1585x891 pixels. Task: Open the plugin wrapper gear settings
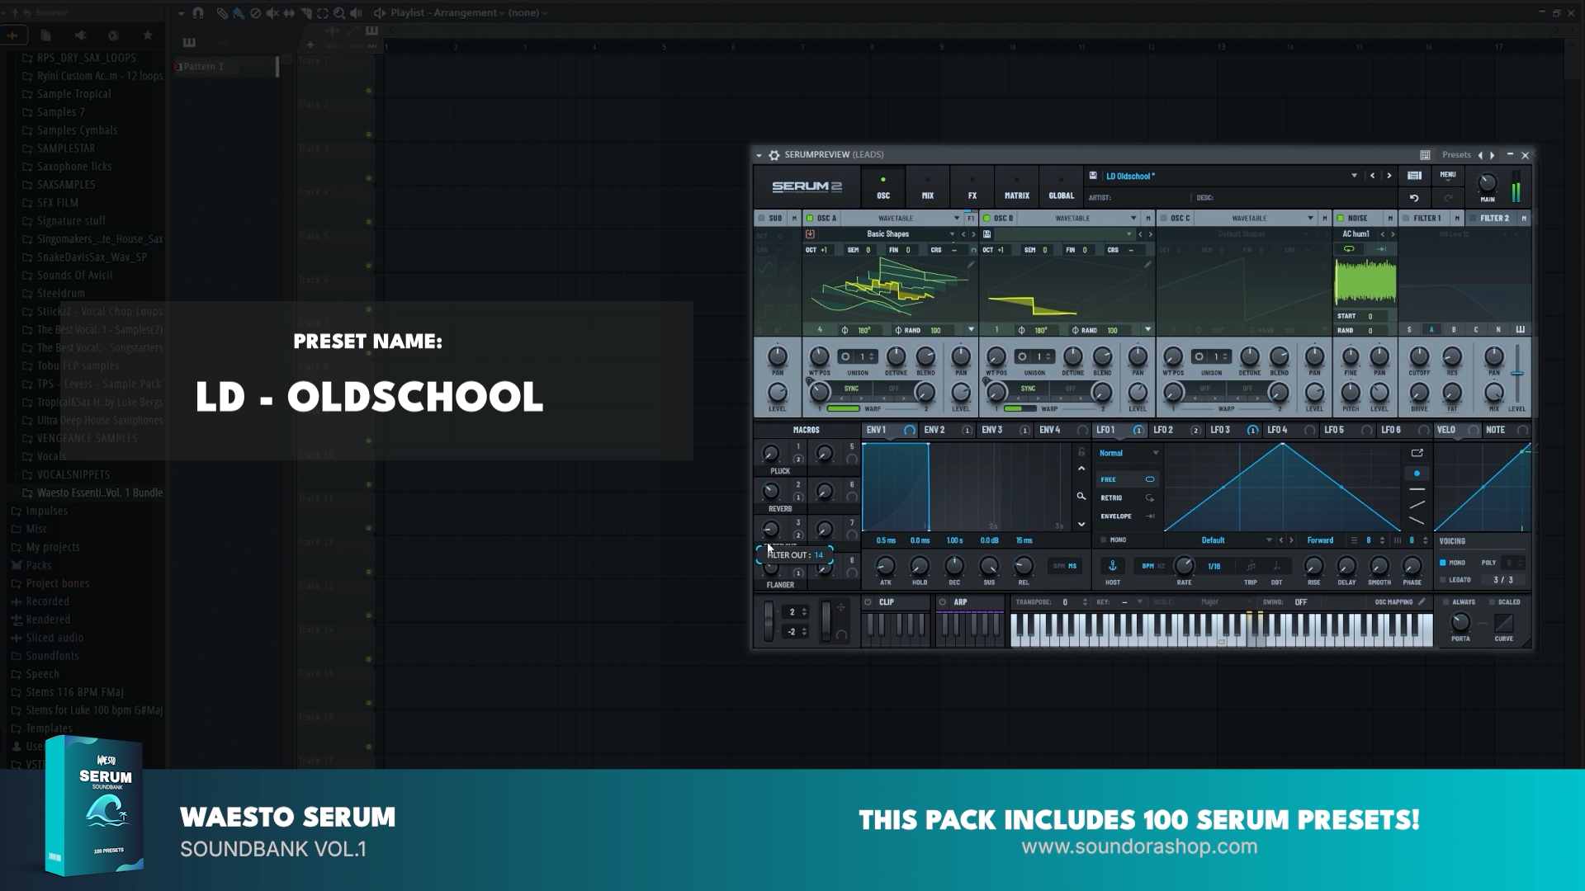click(x=774, y=155)
